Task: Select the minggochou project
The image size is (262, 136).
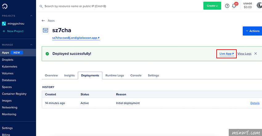Action: (16, 24)
